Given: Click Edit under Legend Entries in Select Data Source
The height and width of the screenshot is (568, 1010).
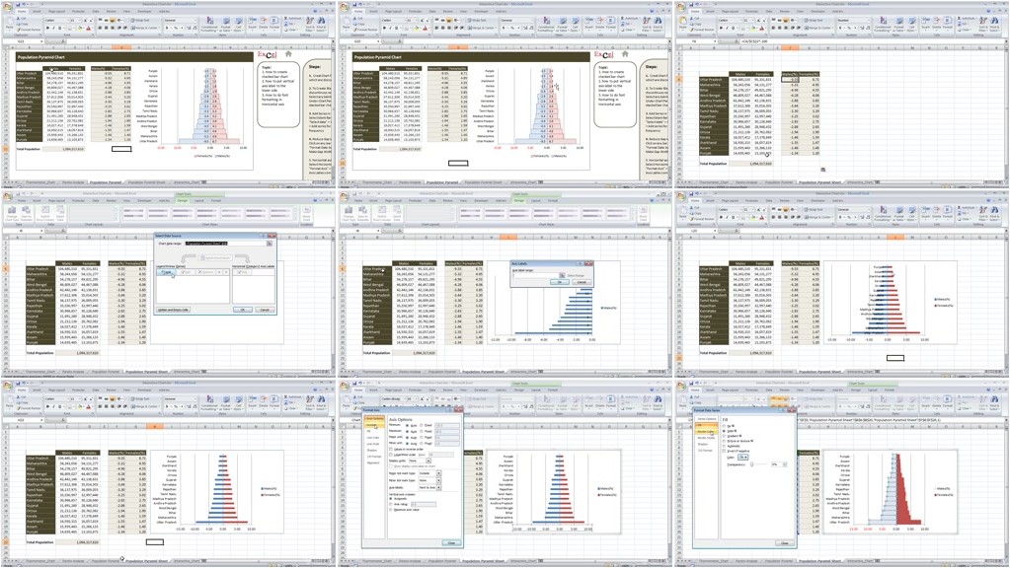Looking at the screenshot, I should [186, 272].
